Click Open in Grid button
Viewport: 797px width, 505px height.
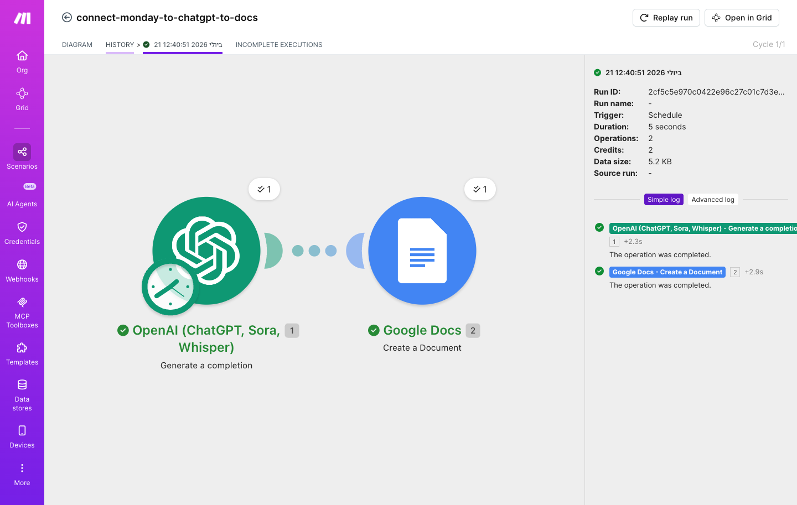point(742,18)
